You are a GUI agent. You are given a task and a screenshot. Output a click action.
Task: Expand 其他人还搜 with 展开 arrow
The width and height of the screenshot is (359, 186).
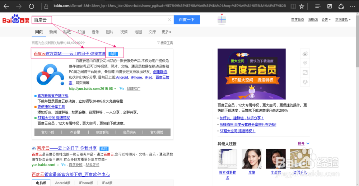304,144
